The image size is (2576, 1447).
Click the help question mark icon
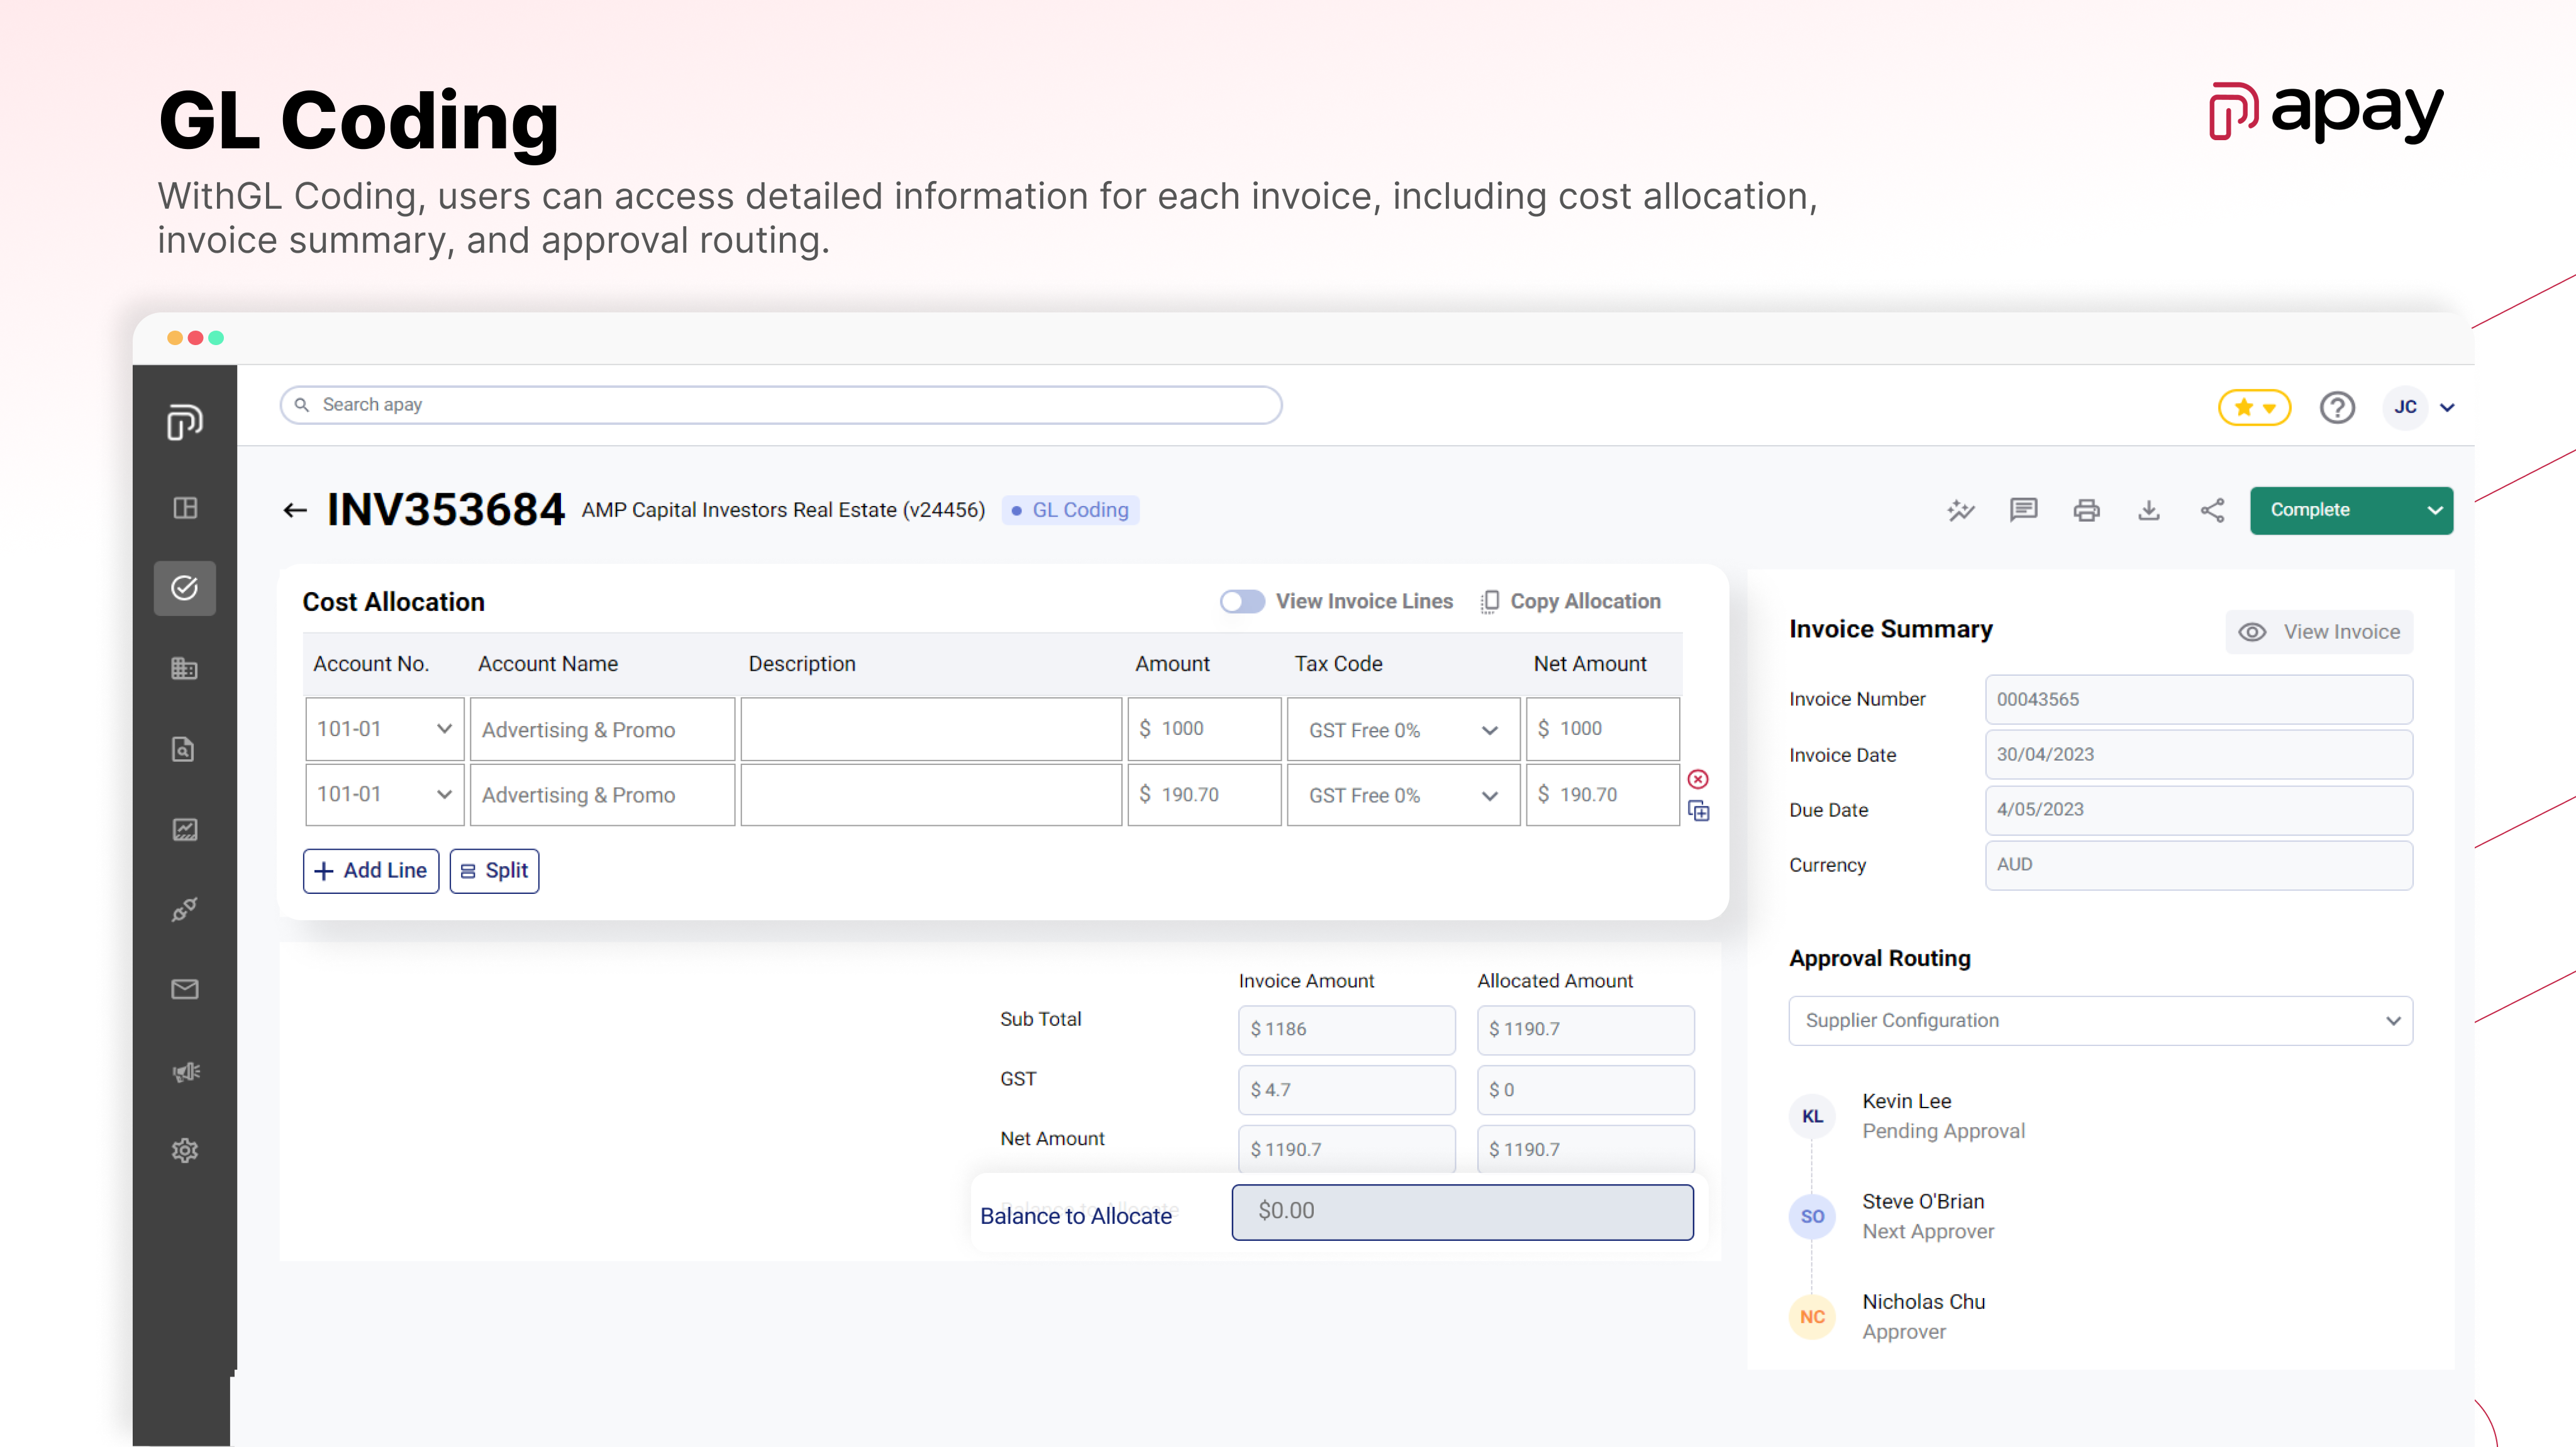[x=2337, y=408]
